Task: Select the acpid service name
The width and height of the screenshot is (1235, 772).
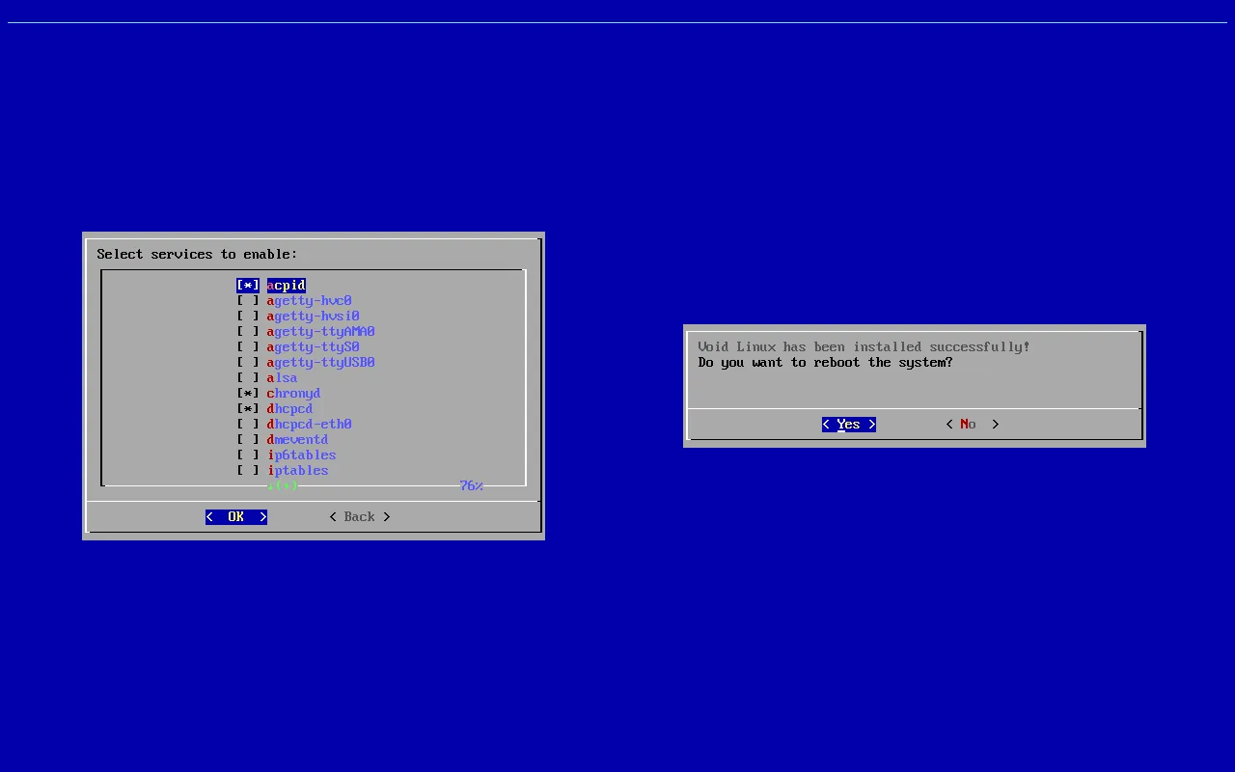Action: [287, 286]
